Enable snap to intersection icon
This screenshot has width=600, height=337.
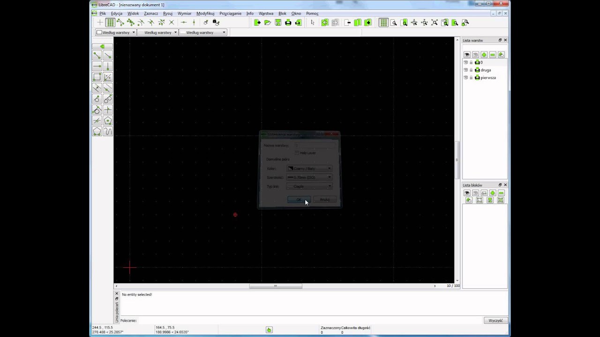[172, 22]
